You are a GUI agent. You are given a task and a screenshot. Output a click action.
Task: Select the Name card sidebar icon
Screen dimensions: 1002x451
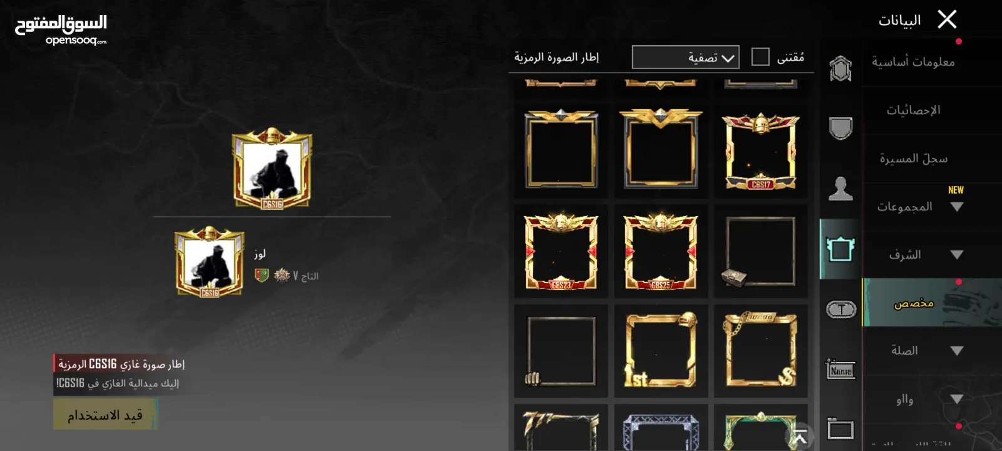pyautogui.click(x=840, y=370)
